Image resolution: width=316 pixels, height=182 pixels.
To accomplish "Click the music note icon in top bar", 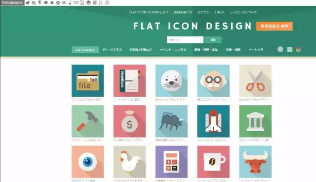I will (70, 3).
